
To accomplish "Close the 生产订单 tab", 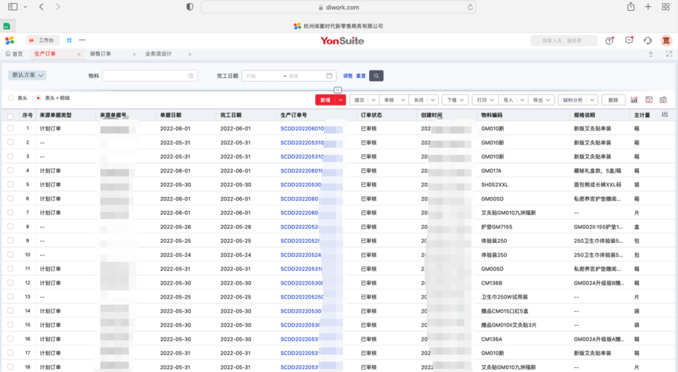I will (78, 54).
